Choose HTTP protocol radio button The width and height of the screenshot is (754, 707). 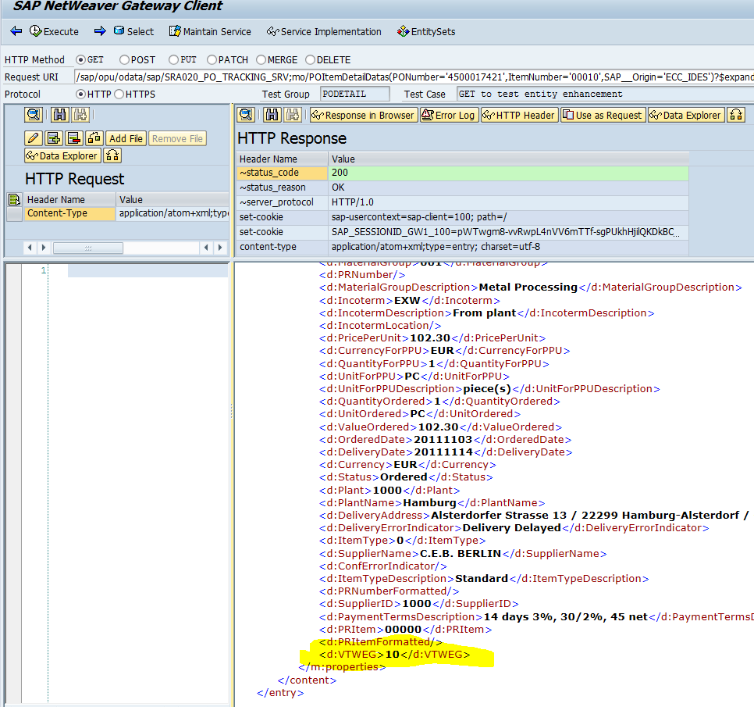click(x=81, y=95)
